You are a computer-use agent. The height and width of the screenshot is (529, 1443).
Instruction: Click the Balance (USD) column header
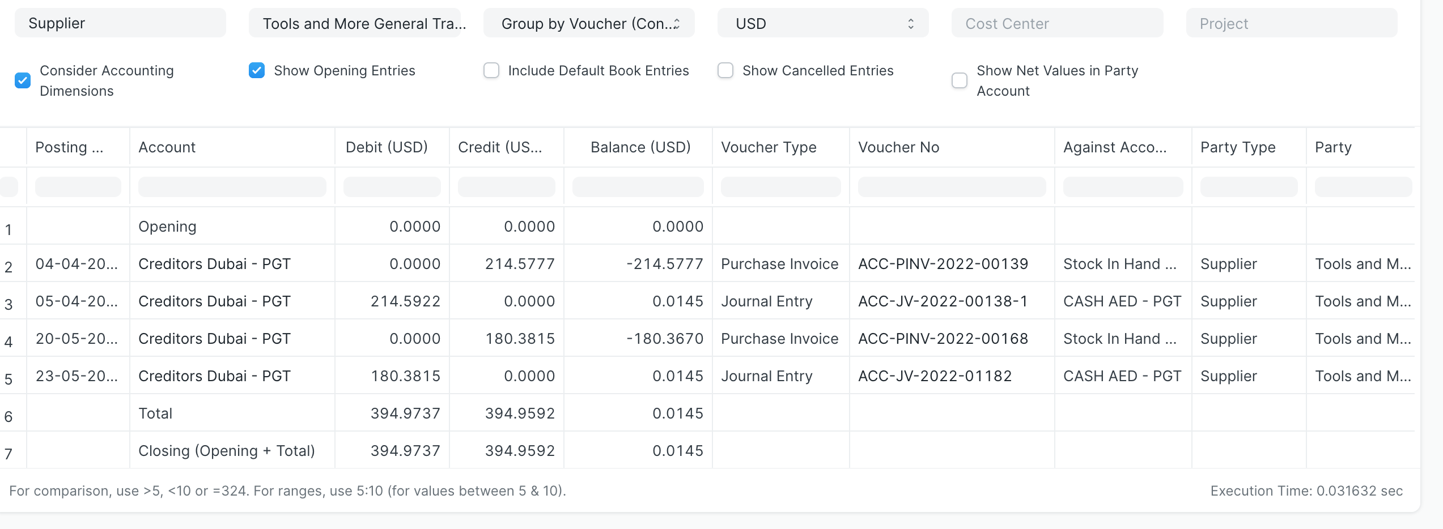point(638,147)
